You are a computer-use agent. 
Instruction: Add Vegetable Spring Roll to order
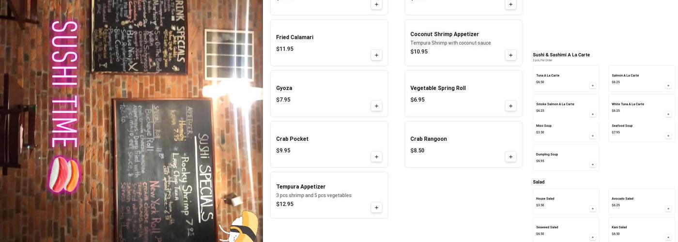(510, 106)
